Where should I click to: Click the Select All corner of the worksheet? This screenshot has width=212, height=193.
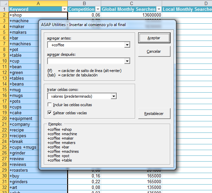4,3
